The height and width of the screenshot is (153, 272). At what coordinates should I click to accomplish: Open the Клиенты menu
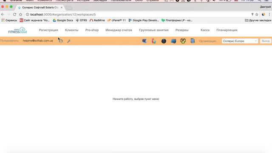point(72,30)
